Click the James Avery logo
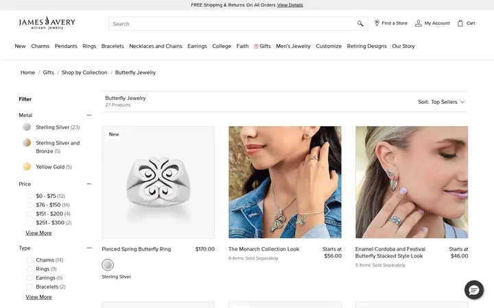This screenshot has height=308, width=494. pyautogui.click(x=47, y=23)
